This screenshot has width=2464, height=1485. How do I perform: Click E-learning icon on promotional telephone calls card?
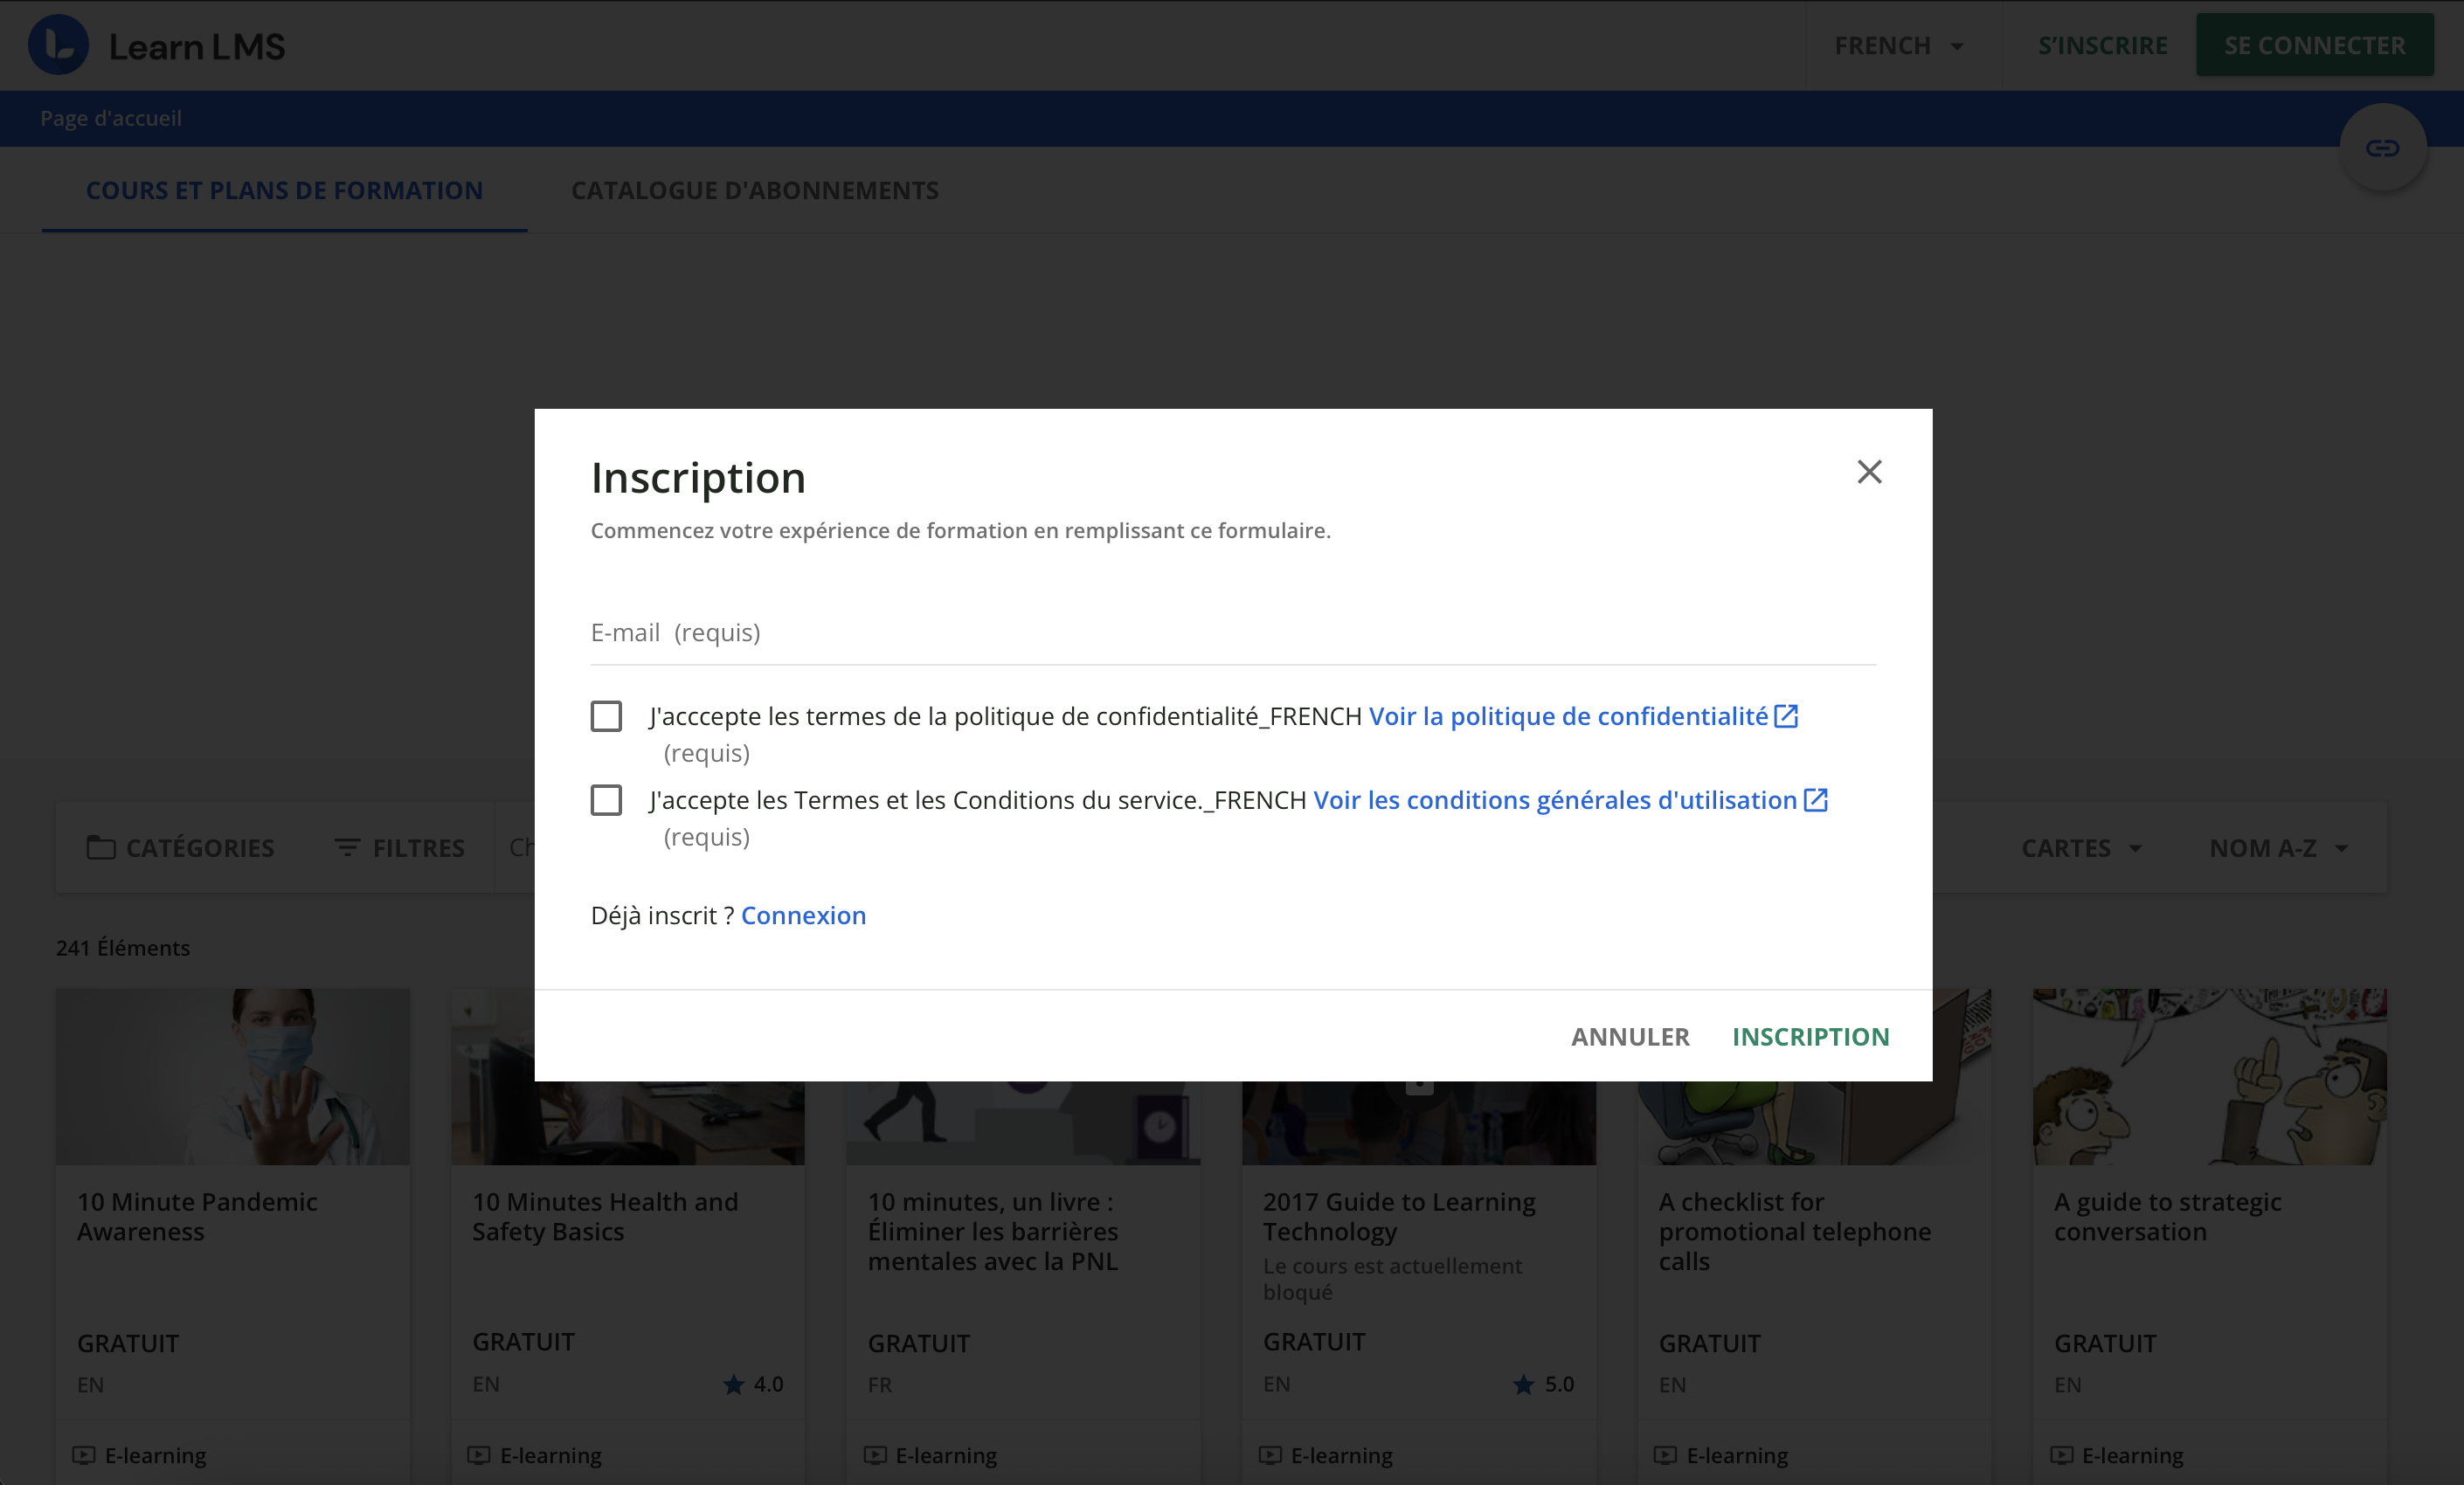point(1665,1455)
